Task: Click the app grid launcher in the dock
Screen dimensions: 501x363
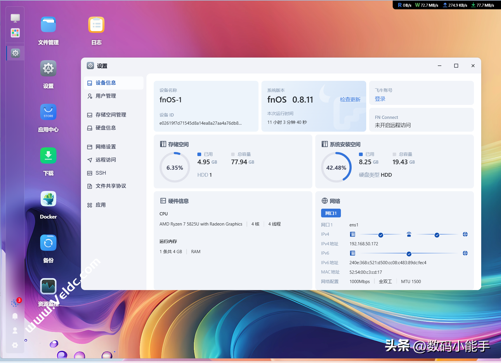Action: pos(15,33)
